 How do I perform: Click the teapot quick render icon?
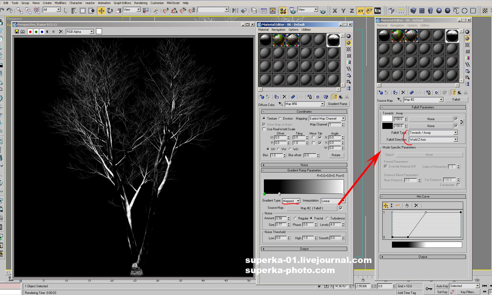tap(323, 11)
